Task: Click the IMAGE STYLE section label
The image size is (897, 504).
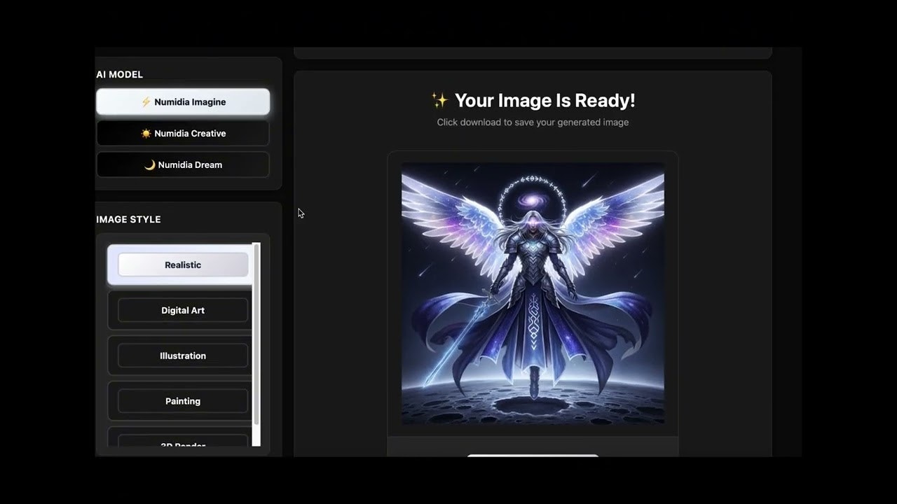Action: click(x=129, y=219)
